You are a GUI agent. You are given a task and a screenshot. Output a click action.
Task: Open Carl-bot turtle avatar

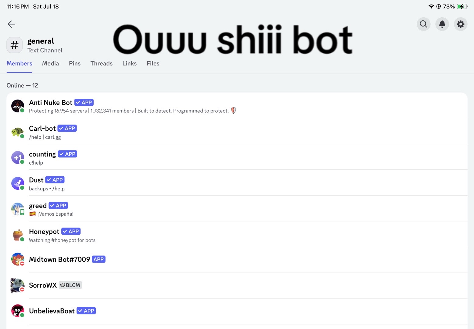point(18,132)
